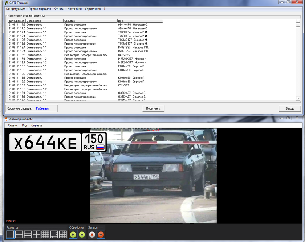Image resolution: width=305 pixels, height=242 pixels.
Task: Start recording with the red record button
Action: click(92, 234)
